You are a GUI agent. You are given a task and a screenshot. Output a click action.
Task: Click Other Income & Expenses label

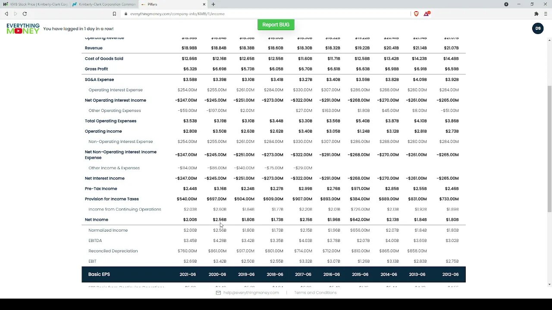click(114, 168)
